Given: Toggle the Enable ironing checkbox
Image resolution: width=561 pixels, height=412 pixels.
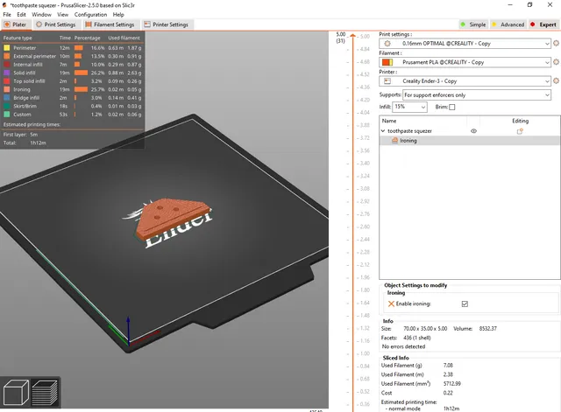Looking at the screenshot, I should (465, 304).
